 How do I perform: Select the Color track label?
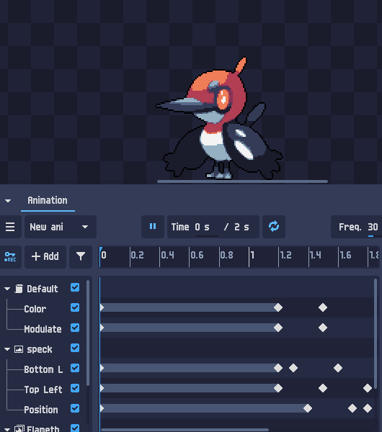point(35,309)
